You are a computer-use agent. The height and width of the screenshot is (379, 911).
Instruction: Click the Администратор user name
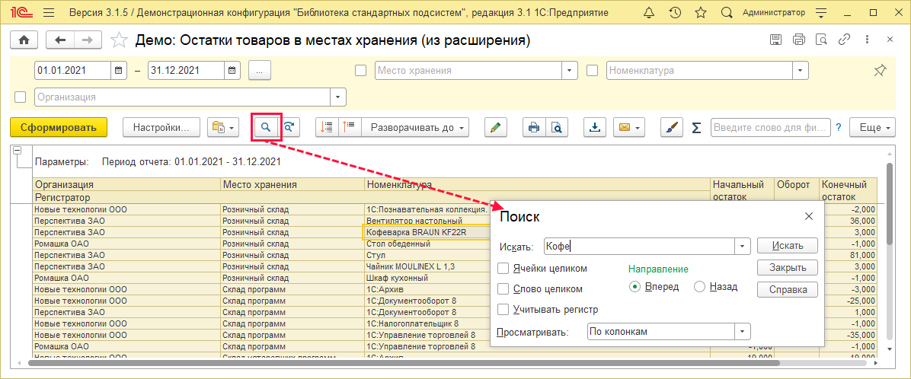(773, 12)
